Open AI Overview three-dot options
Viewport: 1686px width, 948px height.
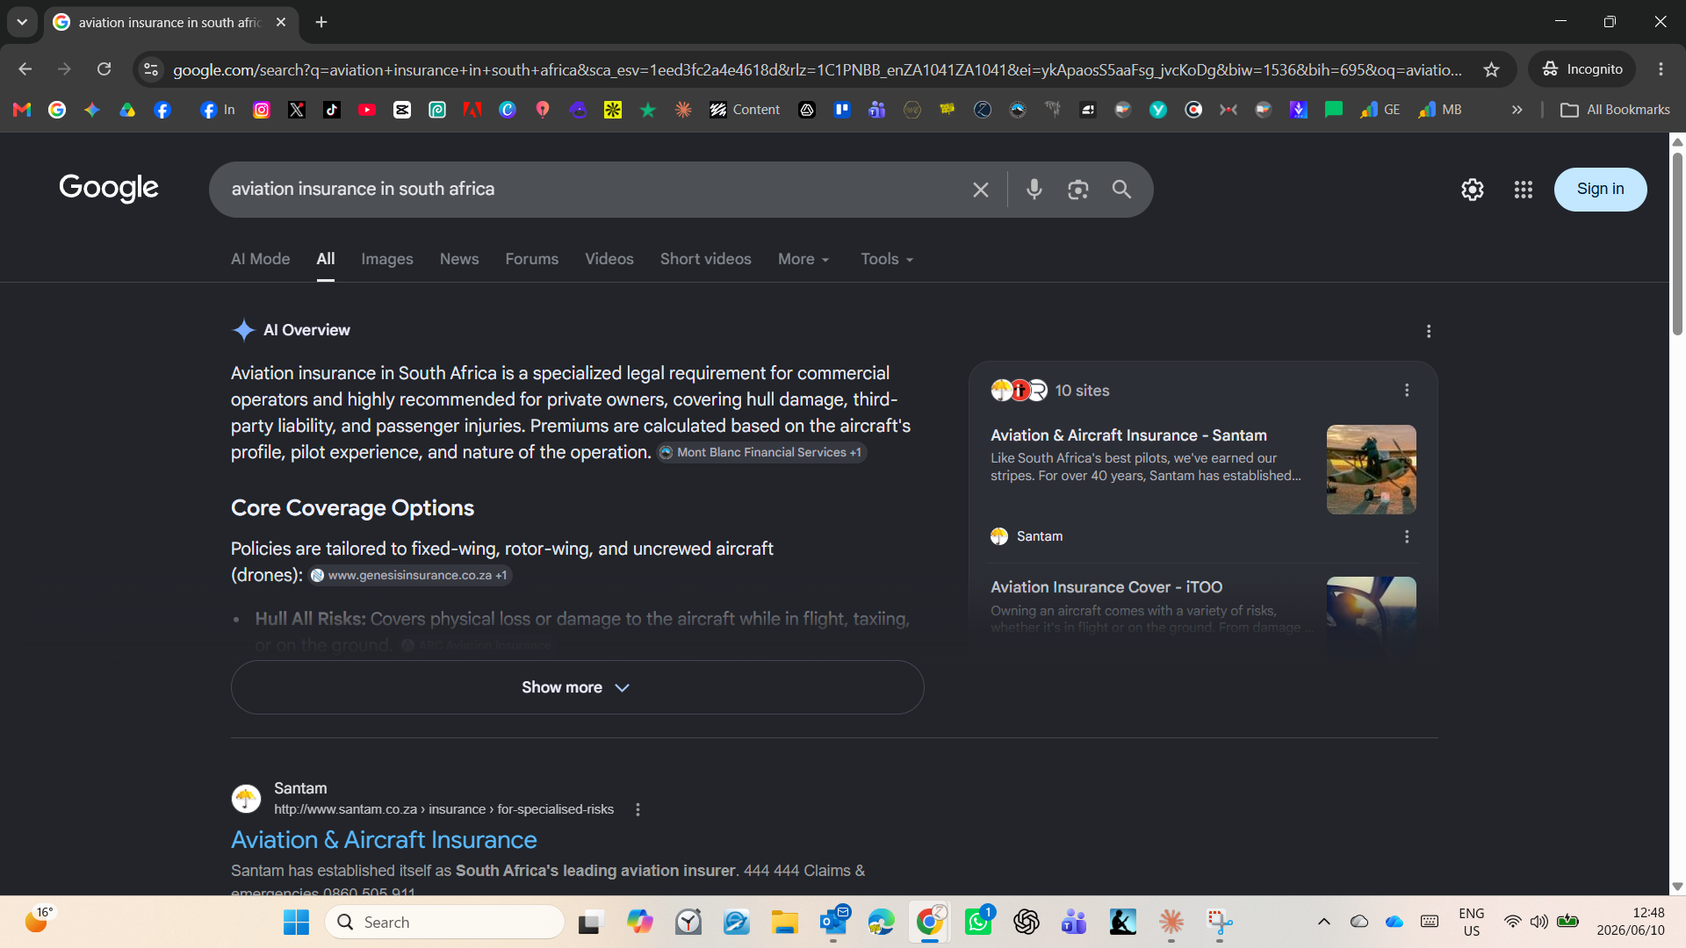(1429, 331)
